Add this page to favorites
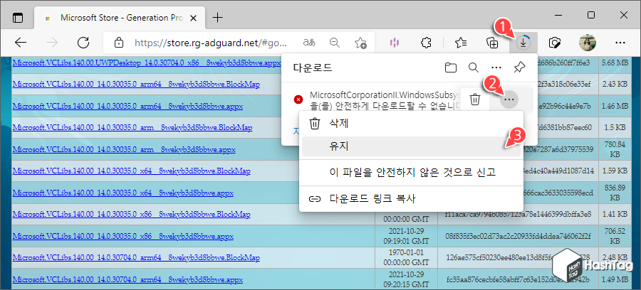This screenshot has height=290, width=641. (360, 43)
